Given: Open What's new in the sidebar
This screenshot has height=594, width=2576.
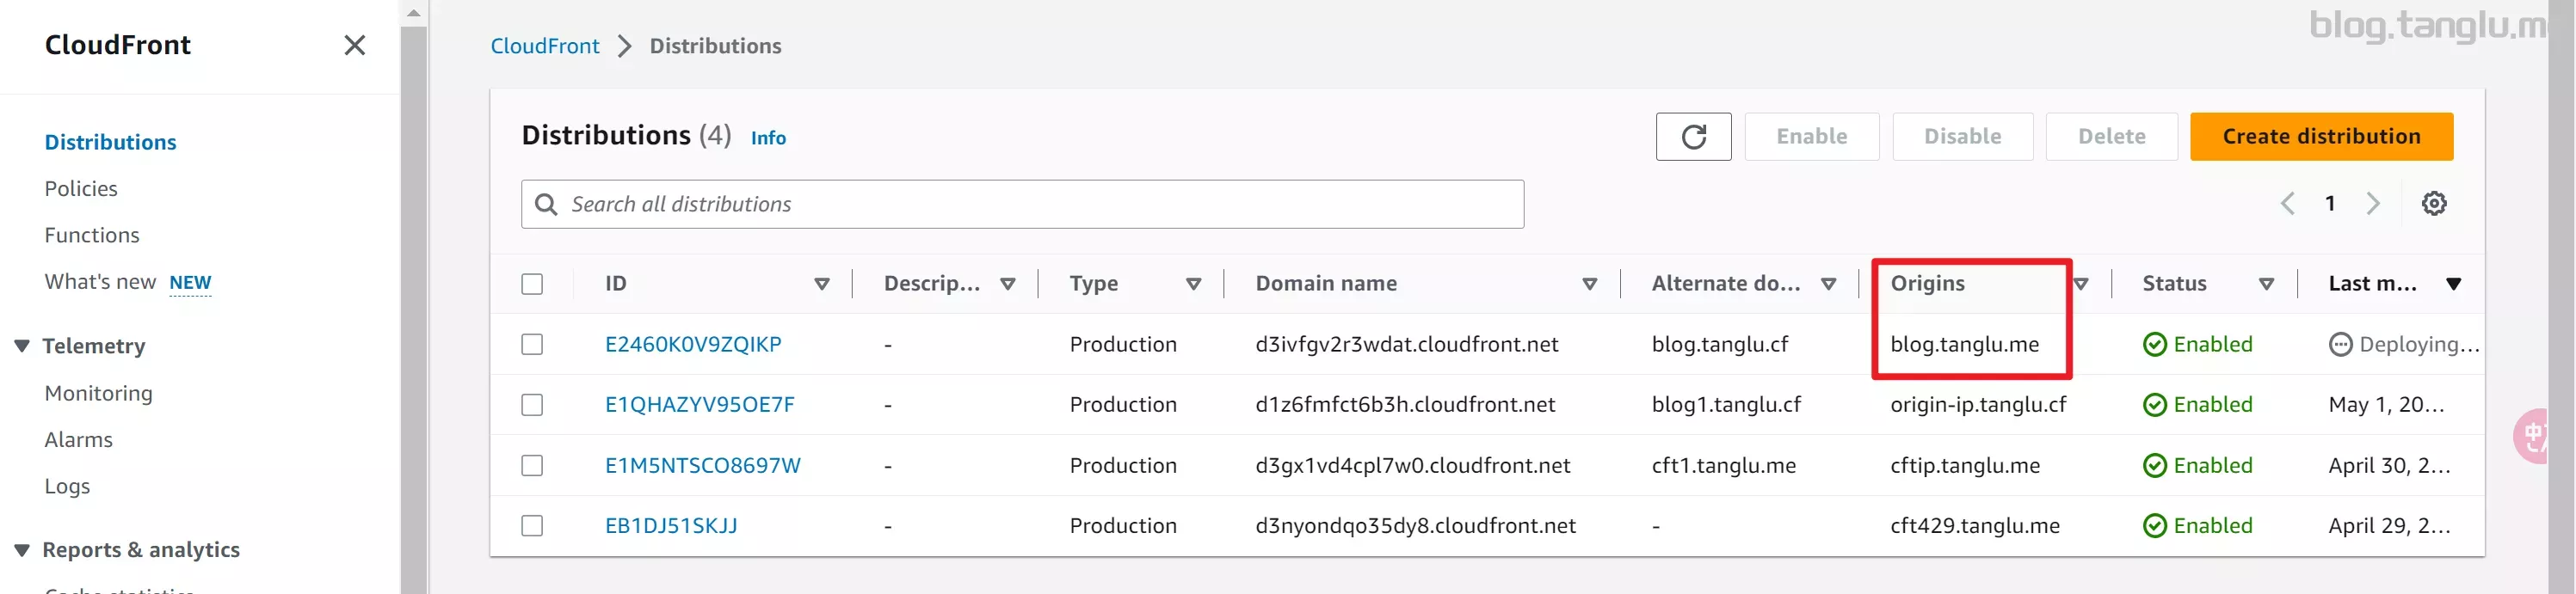Looking at the screenshot, I should (x=100, y=283).
